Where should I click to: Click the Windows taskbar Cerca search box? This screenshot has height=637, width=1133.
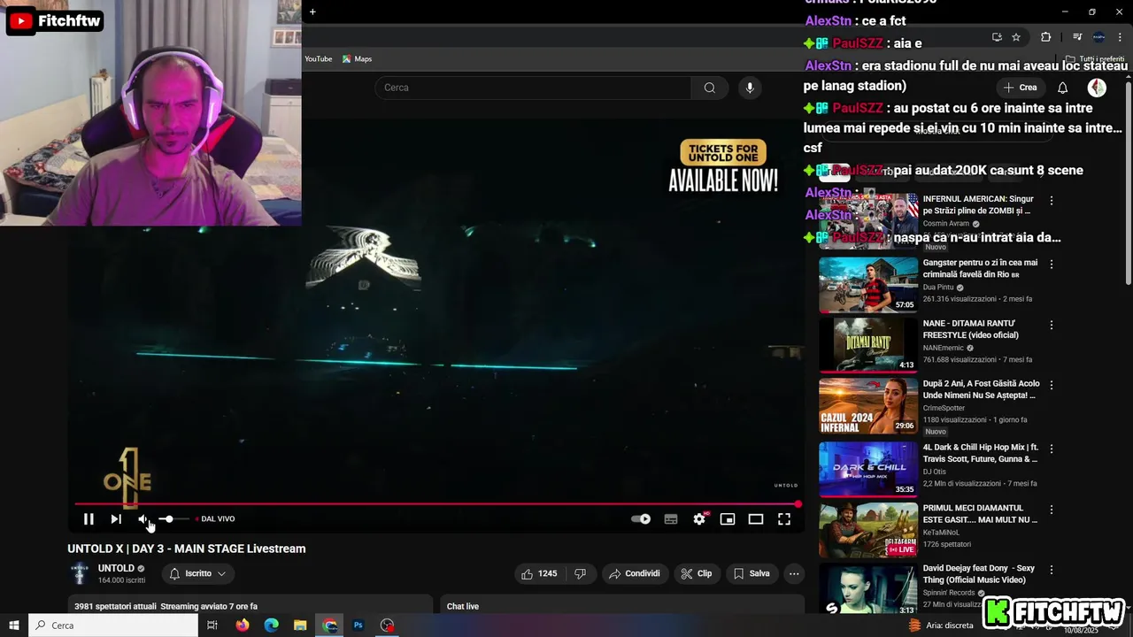pos(113,625)
